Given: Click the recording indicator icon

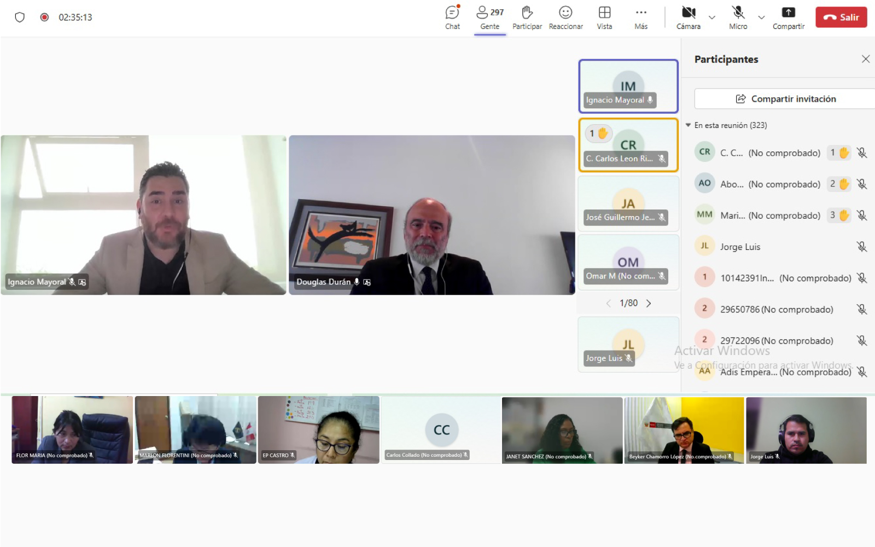Looking at the screenshot, I should (x=44, y=17).
